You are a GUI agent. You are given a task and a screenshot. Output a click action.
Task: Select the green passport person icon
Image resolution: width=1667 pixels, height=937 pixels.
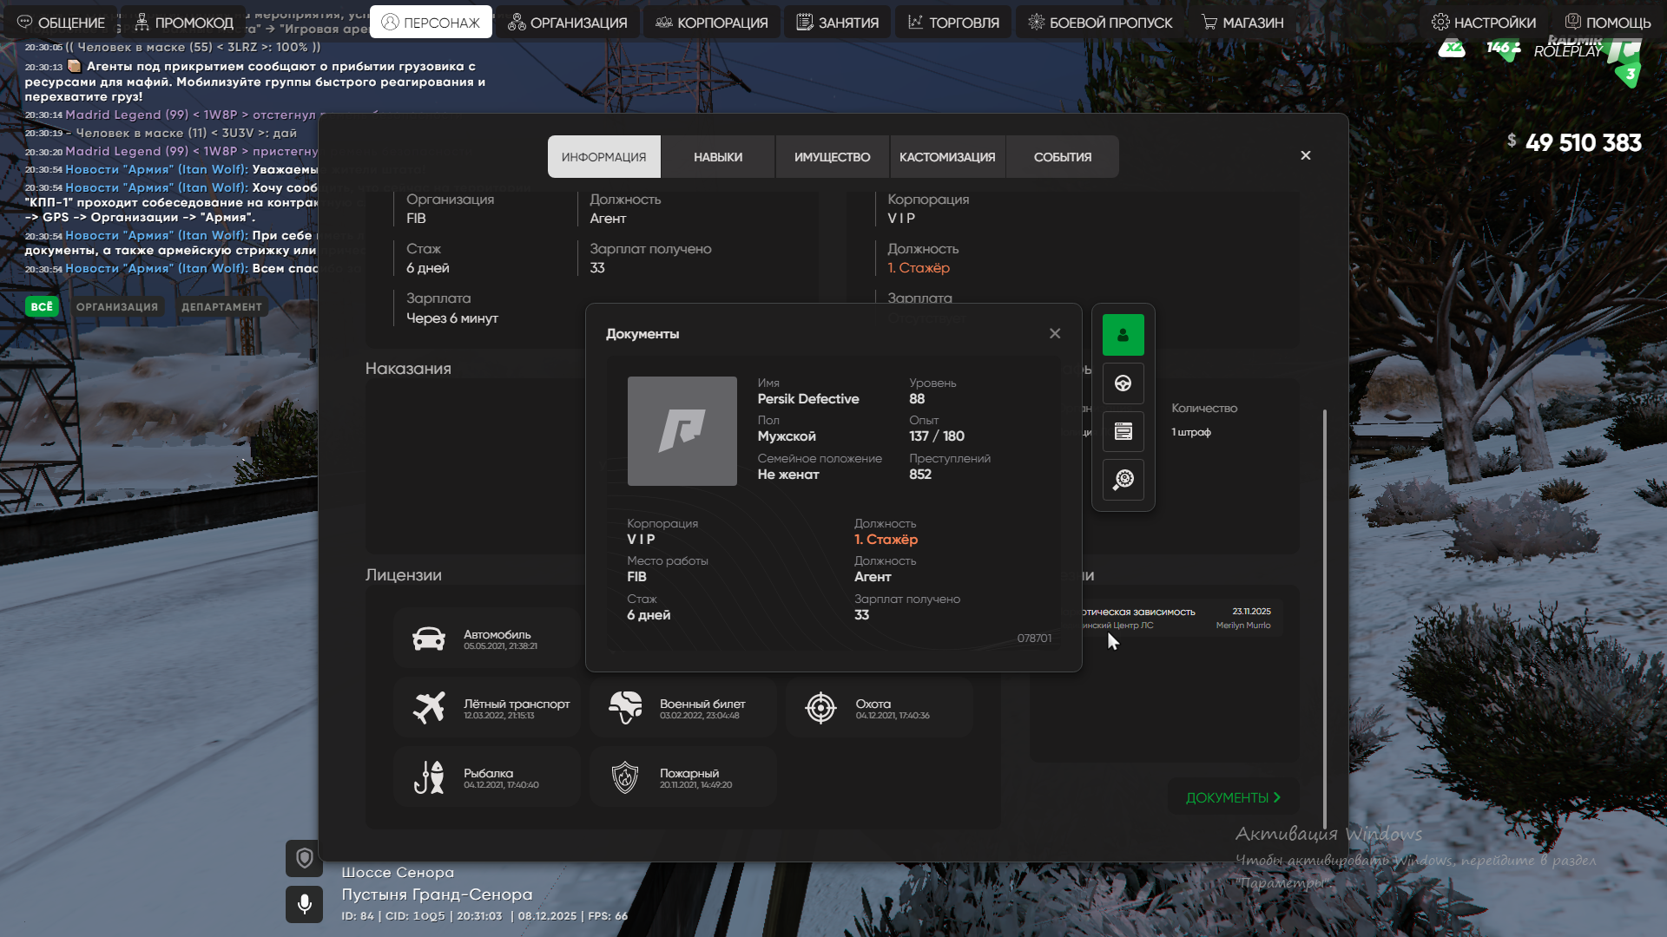(x=1123, y=335)
